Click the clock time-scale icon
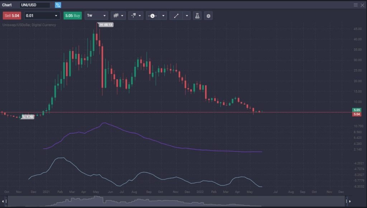Screen dimensions: 367x208 point(152,16)
